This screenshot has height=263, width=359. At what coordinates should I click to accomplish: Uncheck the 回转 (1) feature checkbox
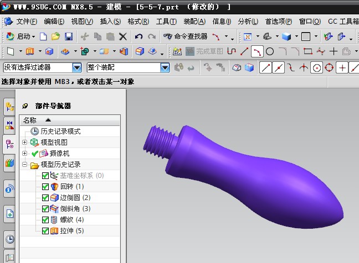45,187
